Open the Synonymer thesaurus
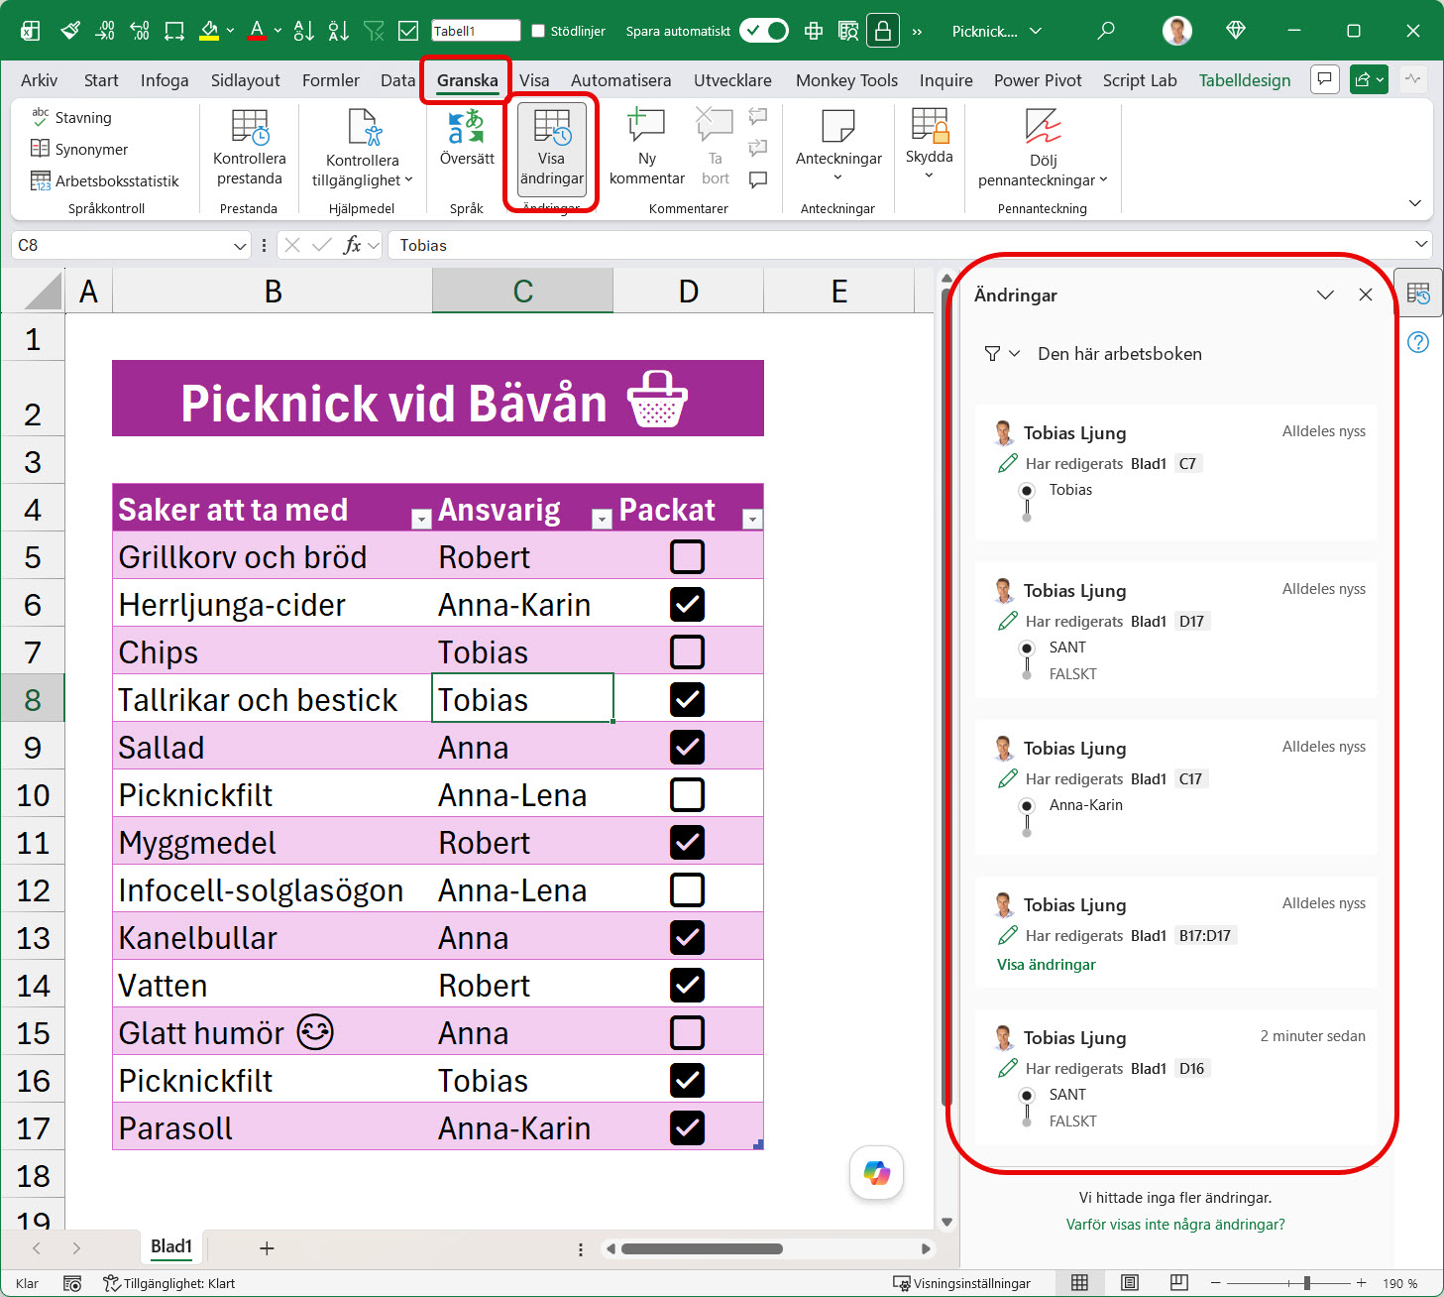The width and height of the screenshot is (1444, 1297). pyautogui.click(x=79, y=149)
